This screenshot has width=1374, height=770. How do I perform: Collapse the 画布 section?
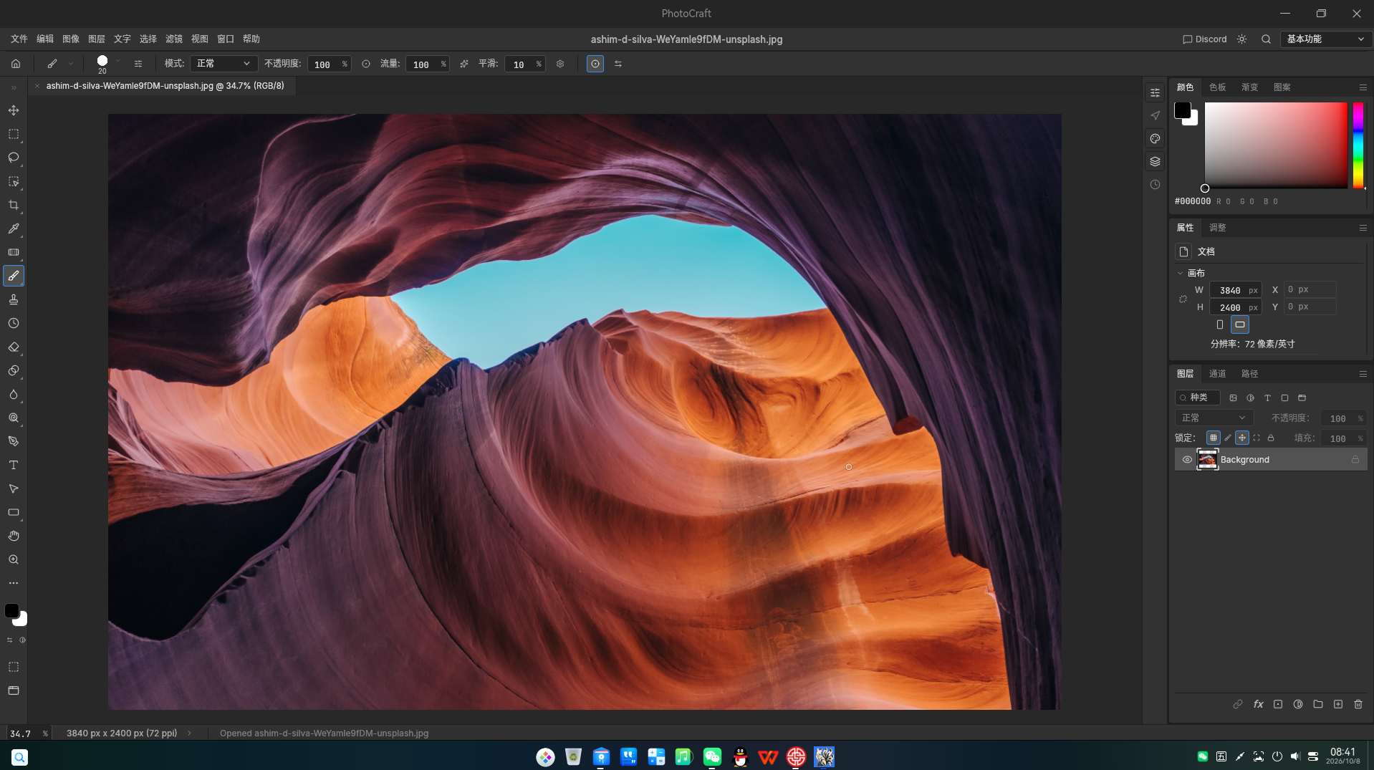1180,273
